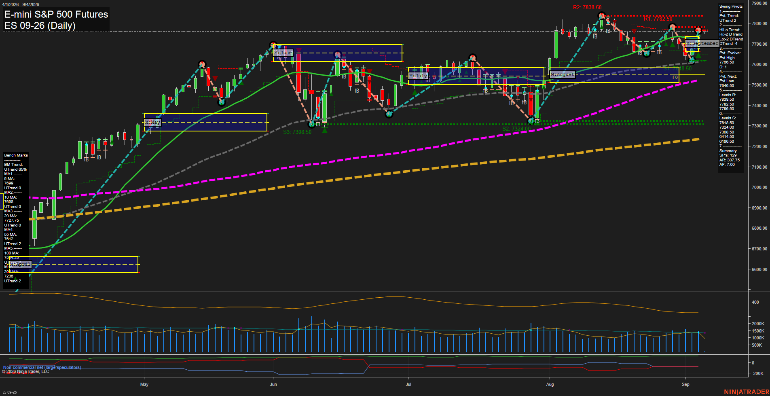The image size is (770, 396).
Task: Click the M:August monthly range label
Action: coord(563,74)
